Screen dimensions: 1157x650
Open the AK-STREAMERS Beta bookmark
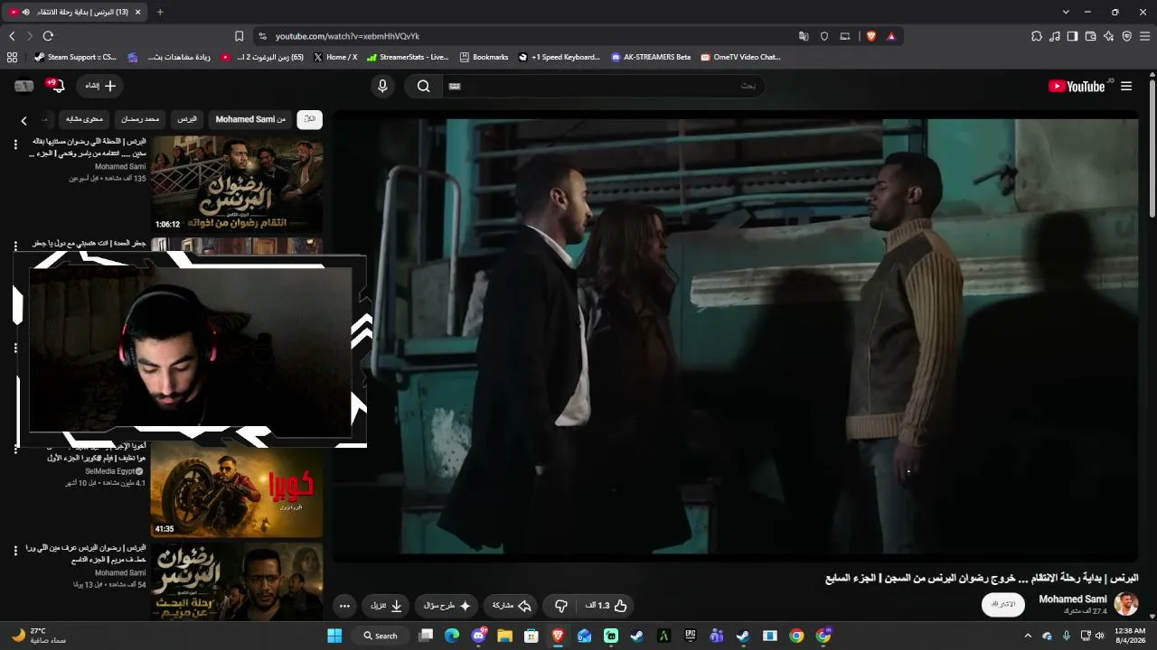point(651,57)
